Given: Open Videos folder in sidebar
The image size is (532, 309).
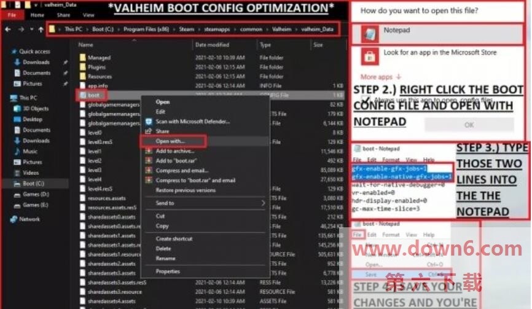Looking at the screenshot, I should 31,173.
